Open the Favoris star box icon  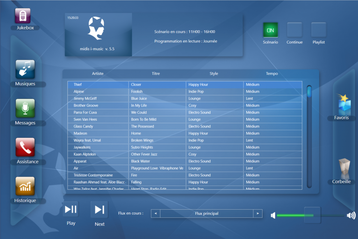pos(344,104)
